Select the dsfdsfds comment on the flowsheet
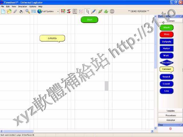Viewport: 183px width, 137px height. 52,38
